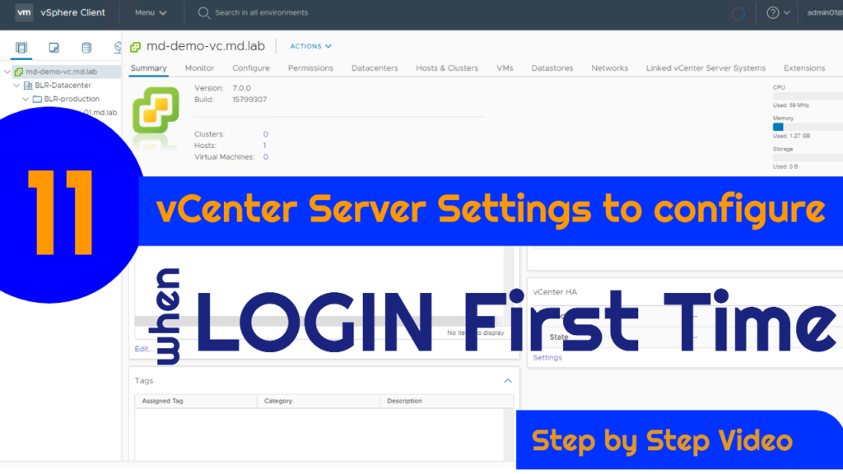Click the vCenter HA panel heading
The image size is (843, 474).
pos(555,292)
